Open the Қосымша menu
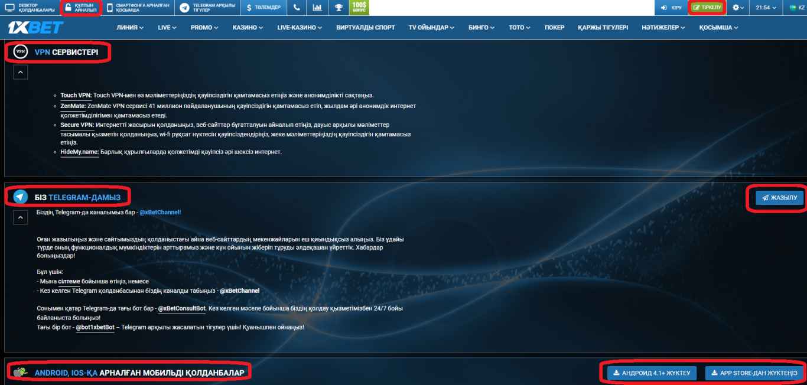This screenshot has height=385, width=807. (x=719, y=28)
